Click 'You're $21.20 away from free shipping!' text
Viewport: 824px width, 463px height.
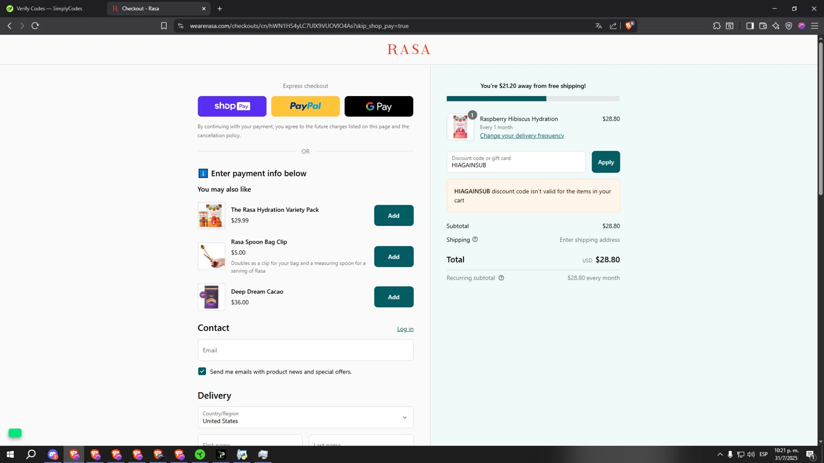[533, 86]
